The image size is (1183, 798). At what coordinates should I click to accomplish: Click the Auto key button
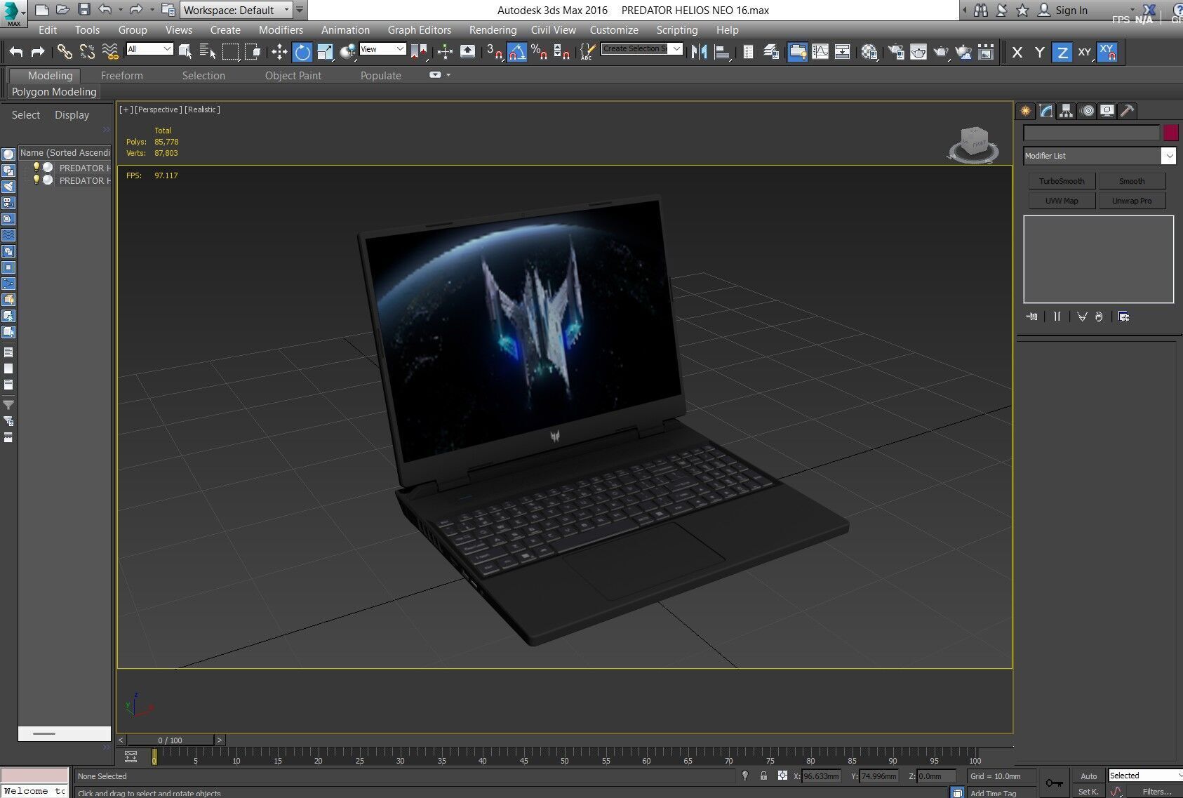[1089, 776]
